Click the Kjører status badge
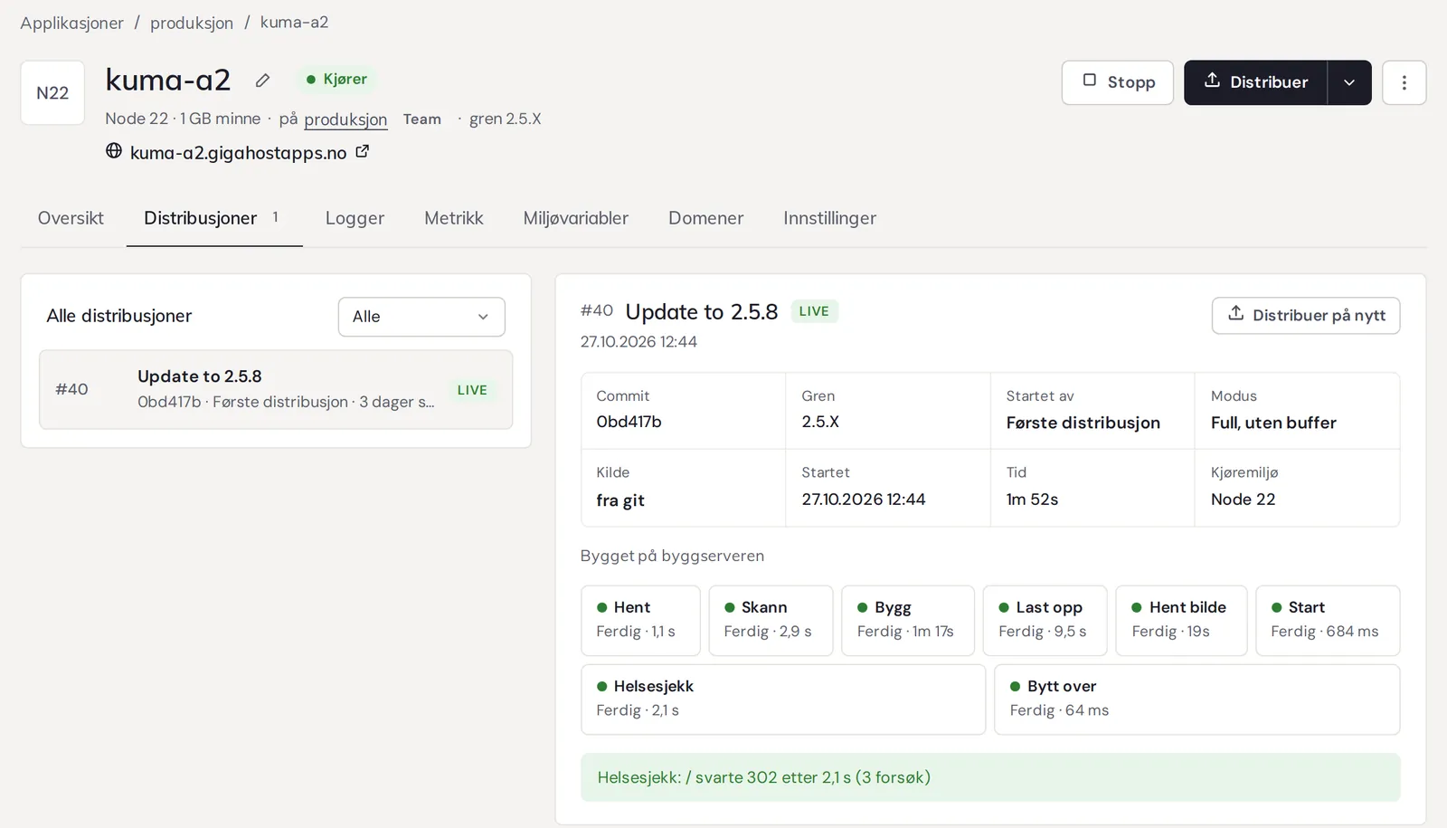The height and width of the screenshot is (828, 1447). click(x=336, y=80)
